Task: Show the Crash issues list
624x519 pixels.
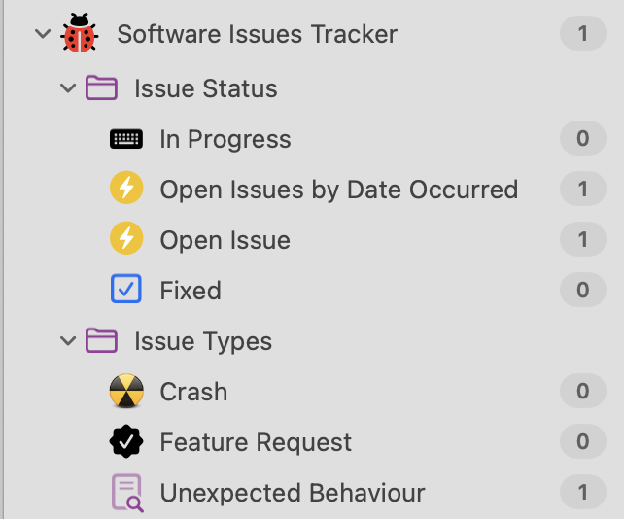Action: pos(193,392)
